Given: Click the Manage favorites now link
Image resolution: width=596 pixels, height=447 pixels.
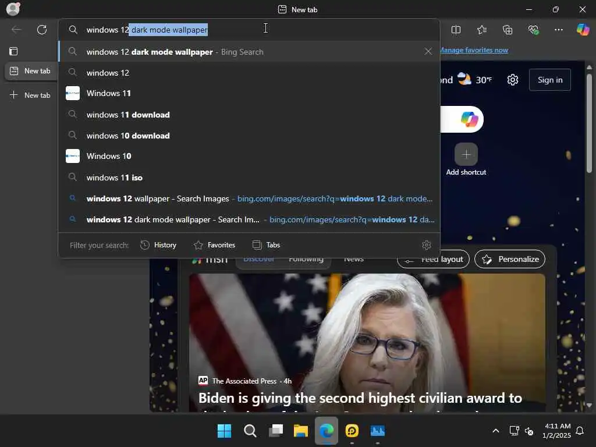Looking at the screenshot, I should click(x=474, y=50).
